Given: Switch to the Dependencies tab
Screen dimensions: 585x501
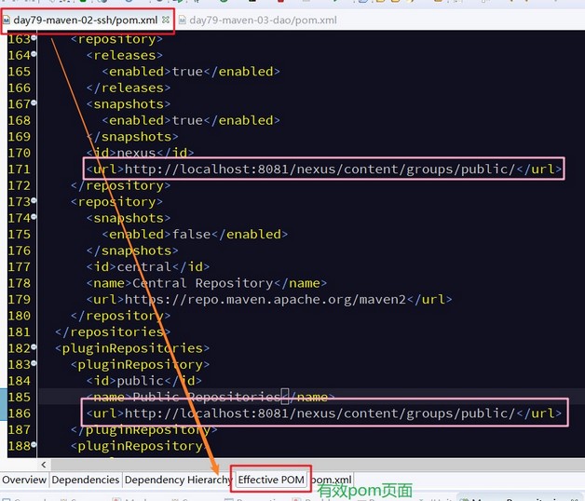Looking at the screenshot, I should pos(86,480).
